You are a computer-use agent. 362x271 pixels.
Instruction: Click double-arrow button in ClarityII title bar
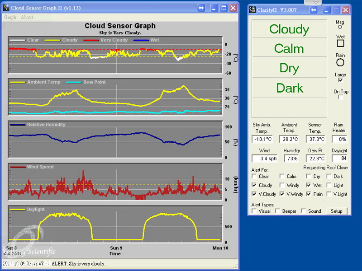point(314,10)
